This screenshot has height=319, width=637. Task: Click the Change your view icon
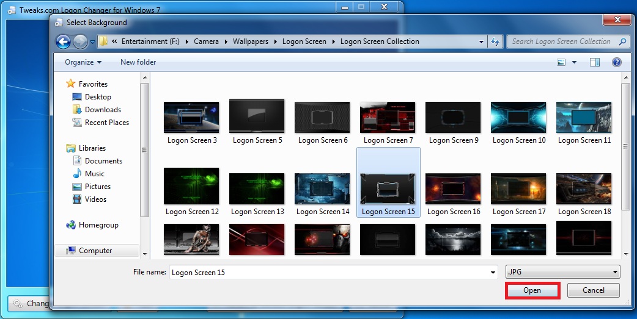(x=561, y=62)
